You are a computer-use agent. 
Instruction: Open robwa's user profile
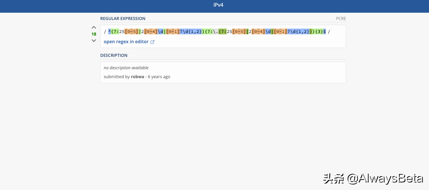[x=138, y=77]
